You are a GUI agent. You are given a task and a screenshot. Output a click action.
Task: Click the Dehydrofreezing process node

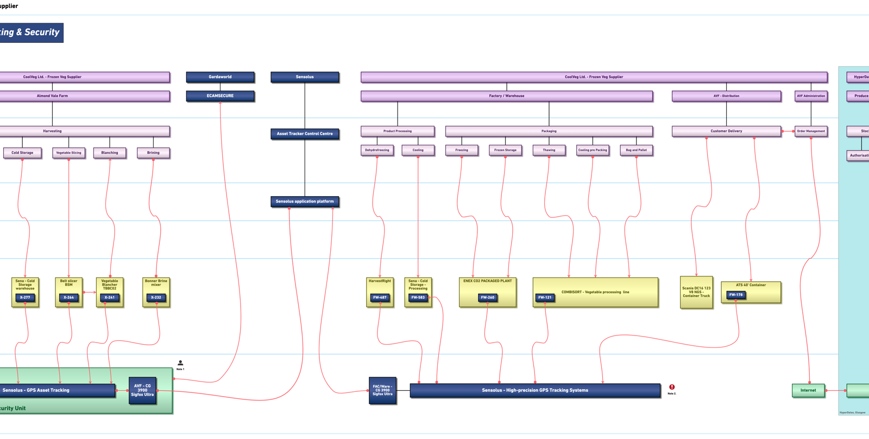point(377,150)
